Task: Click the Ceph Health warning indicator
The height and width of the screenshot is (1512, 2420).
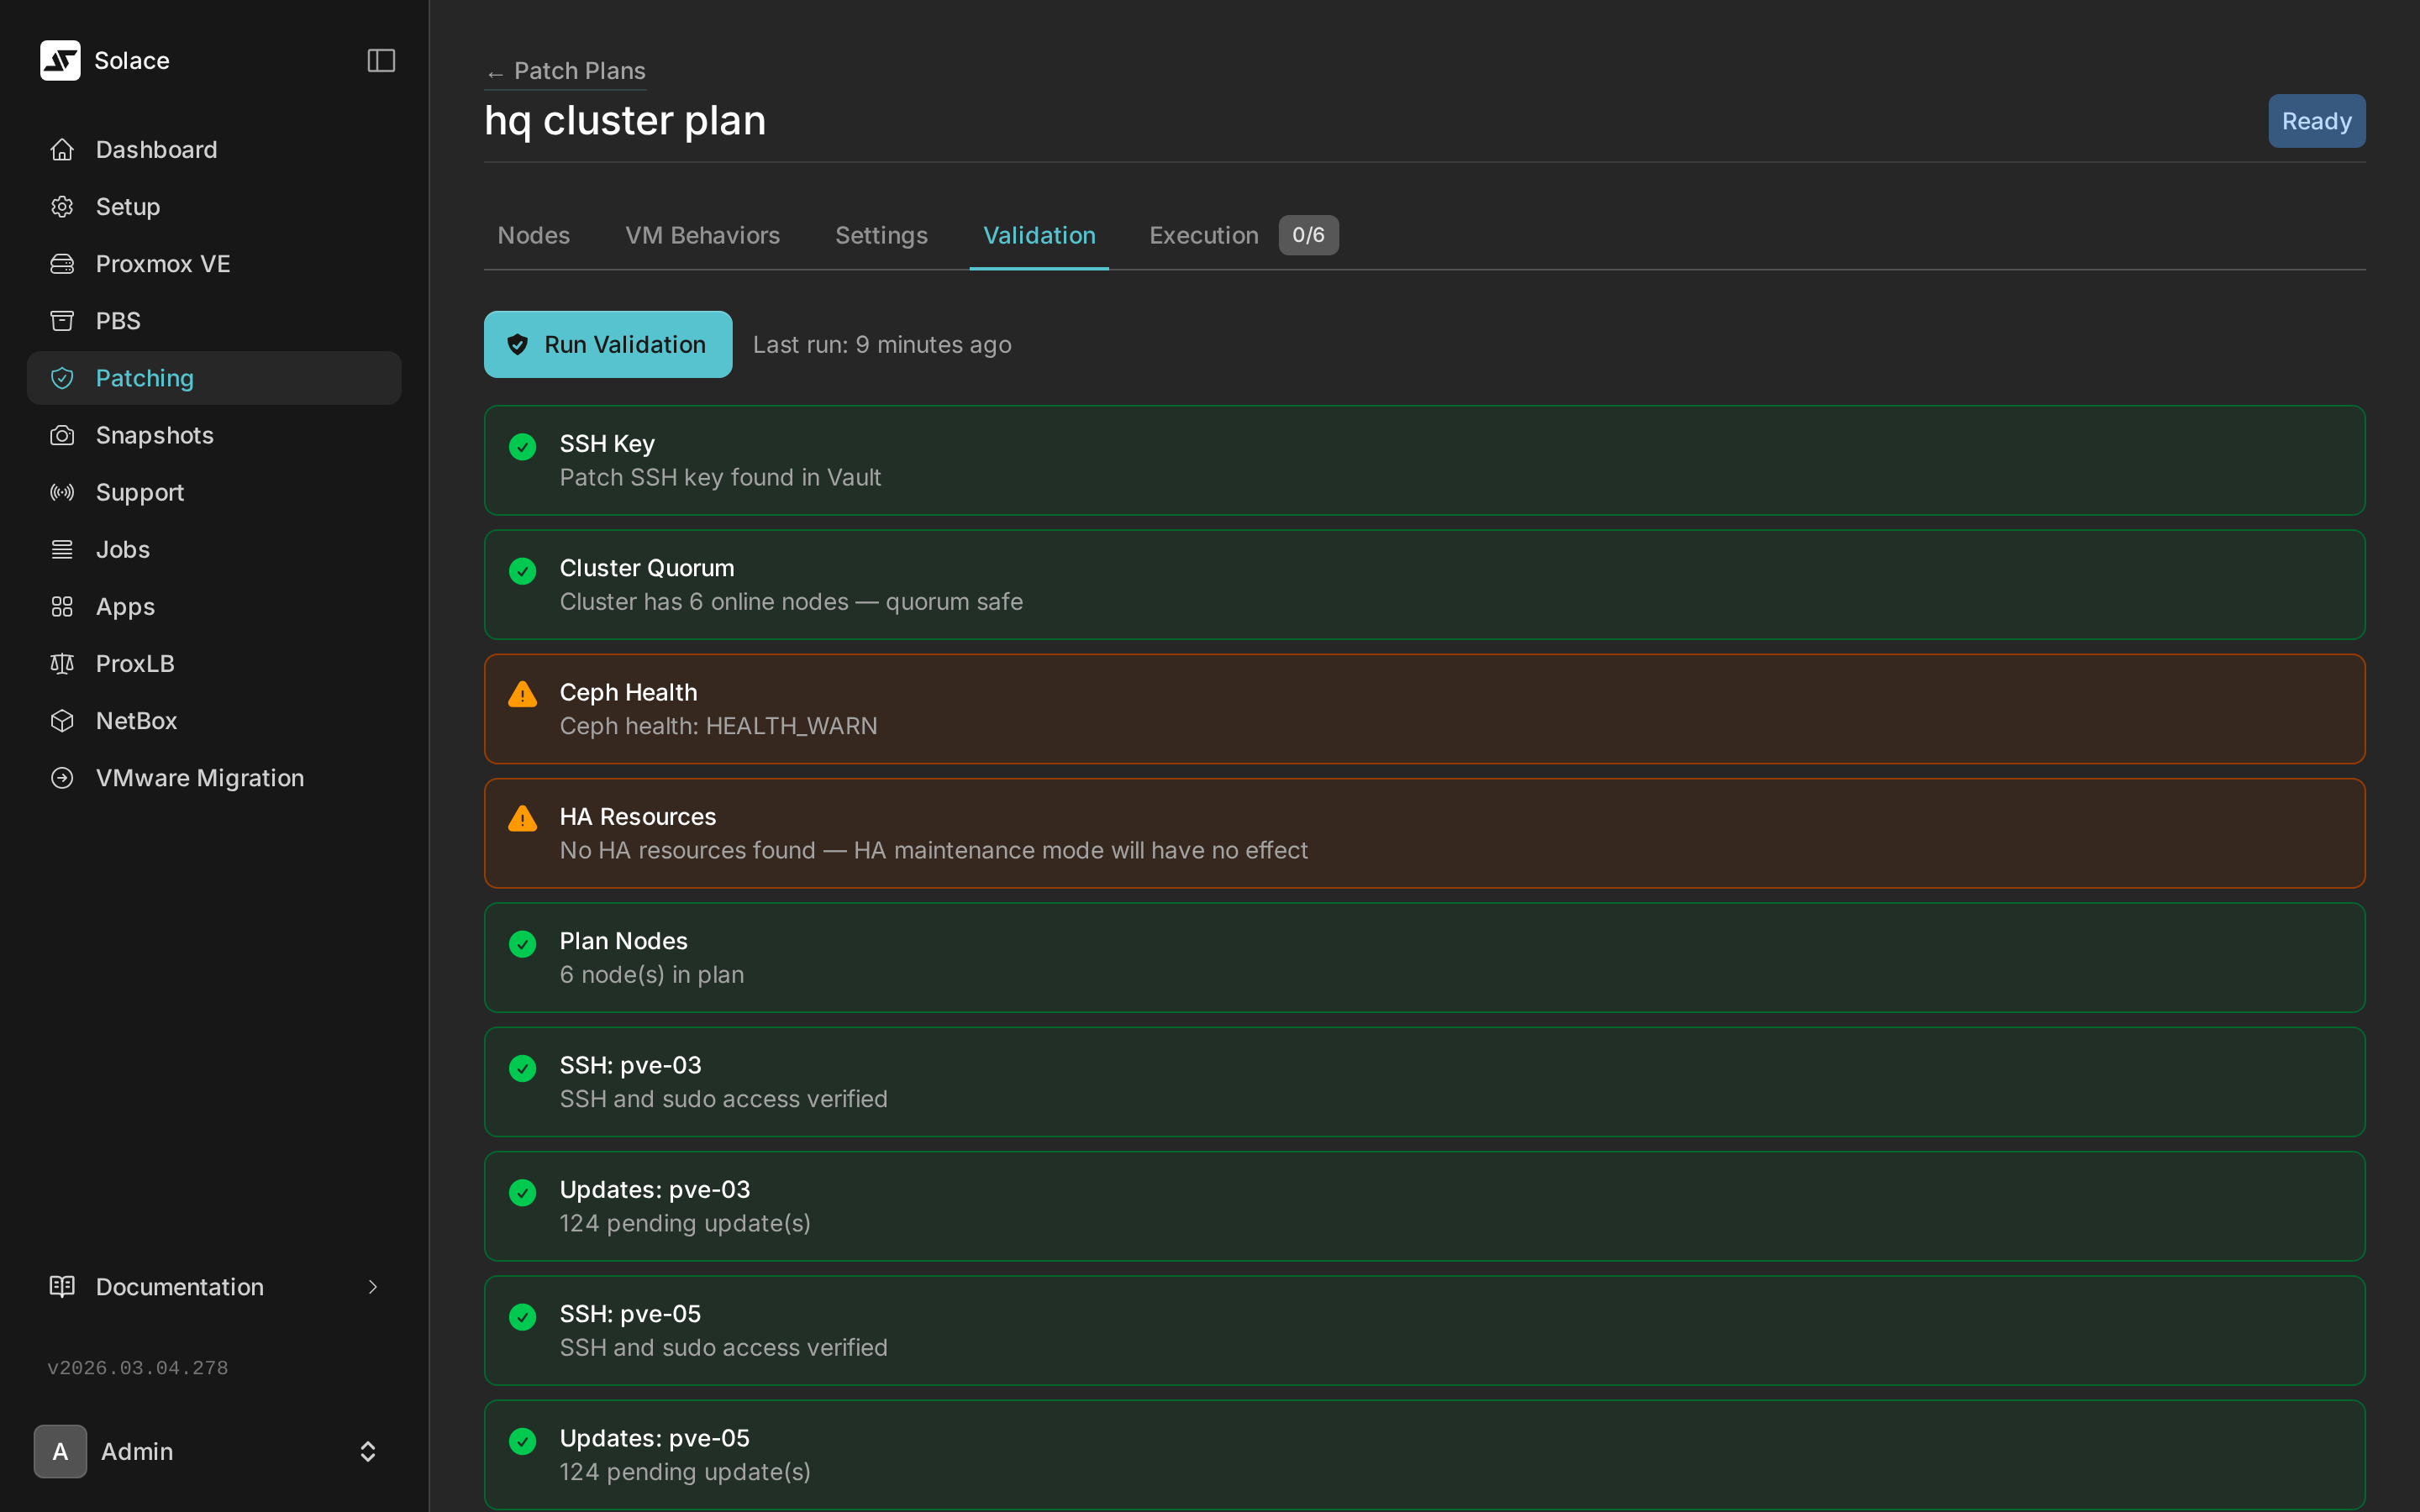Action: click(x=522, y=693)
